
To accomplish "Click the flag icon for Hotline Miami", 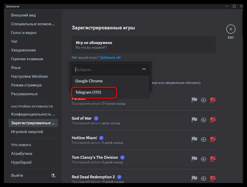I will [194, 139].
